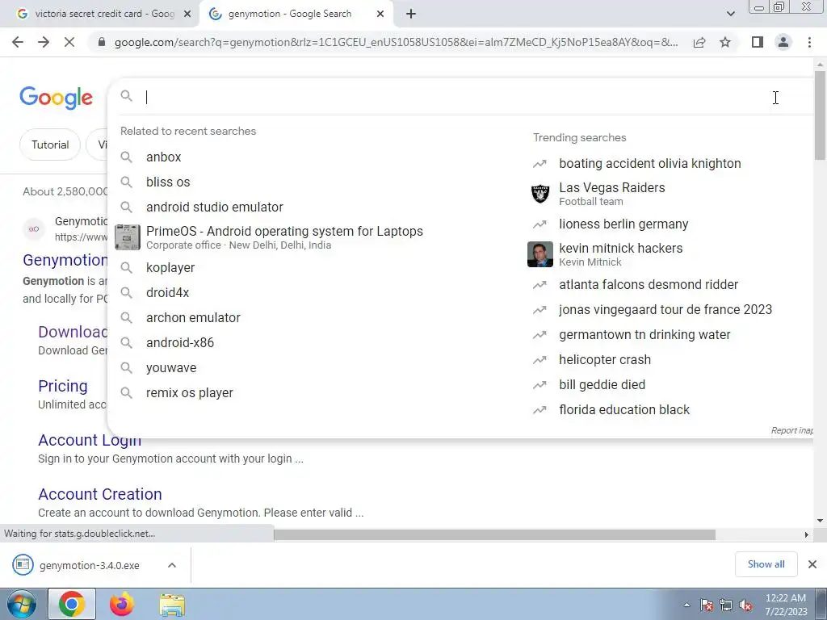Open the Windows Start menu

(20, 604)
